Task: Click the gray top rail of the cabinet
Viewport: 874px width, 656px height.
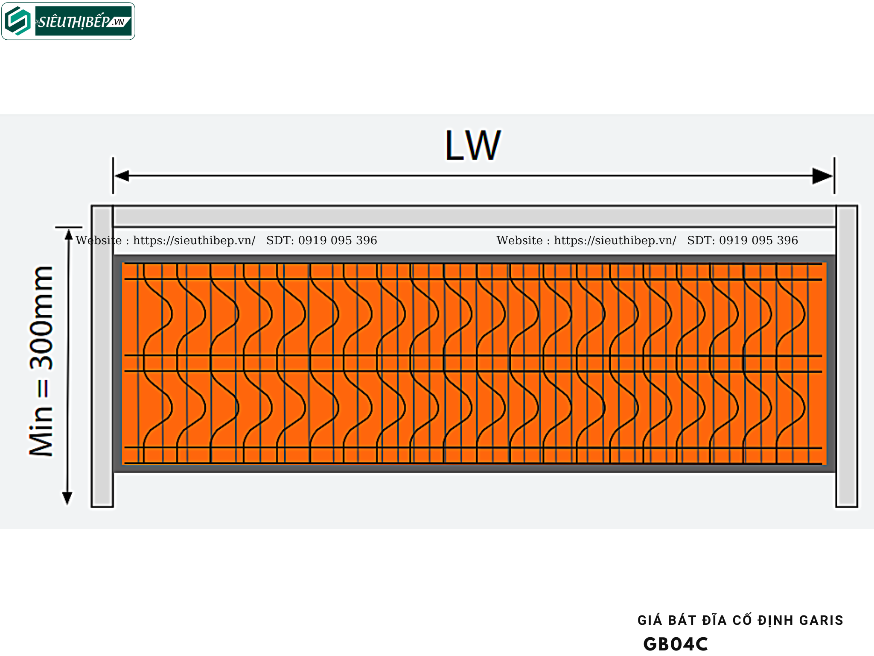Action: 474,217
